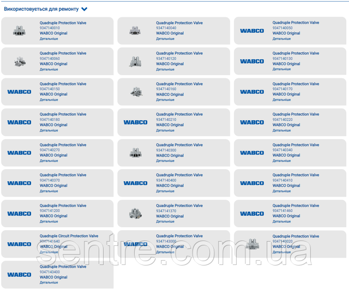The height and width of the screenshot is (290, 349).
Task: Click valve image for part 9347140060
Action: pyautogui.click(x=19, y=61)
